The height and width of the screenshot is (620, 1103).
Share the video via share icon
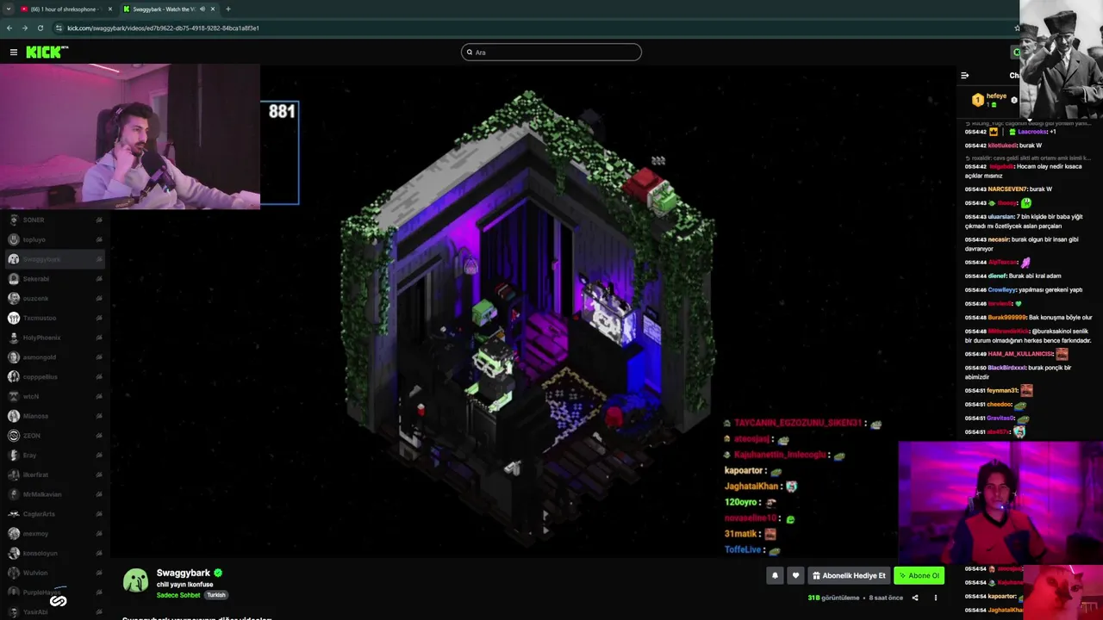915,598
